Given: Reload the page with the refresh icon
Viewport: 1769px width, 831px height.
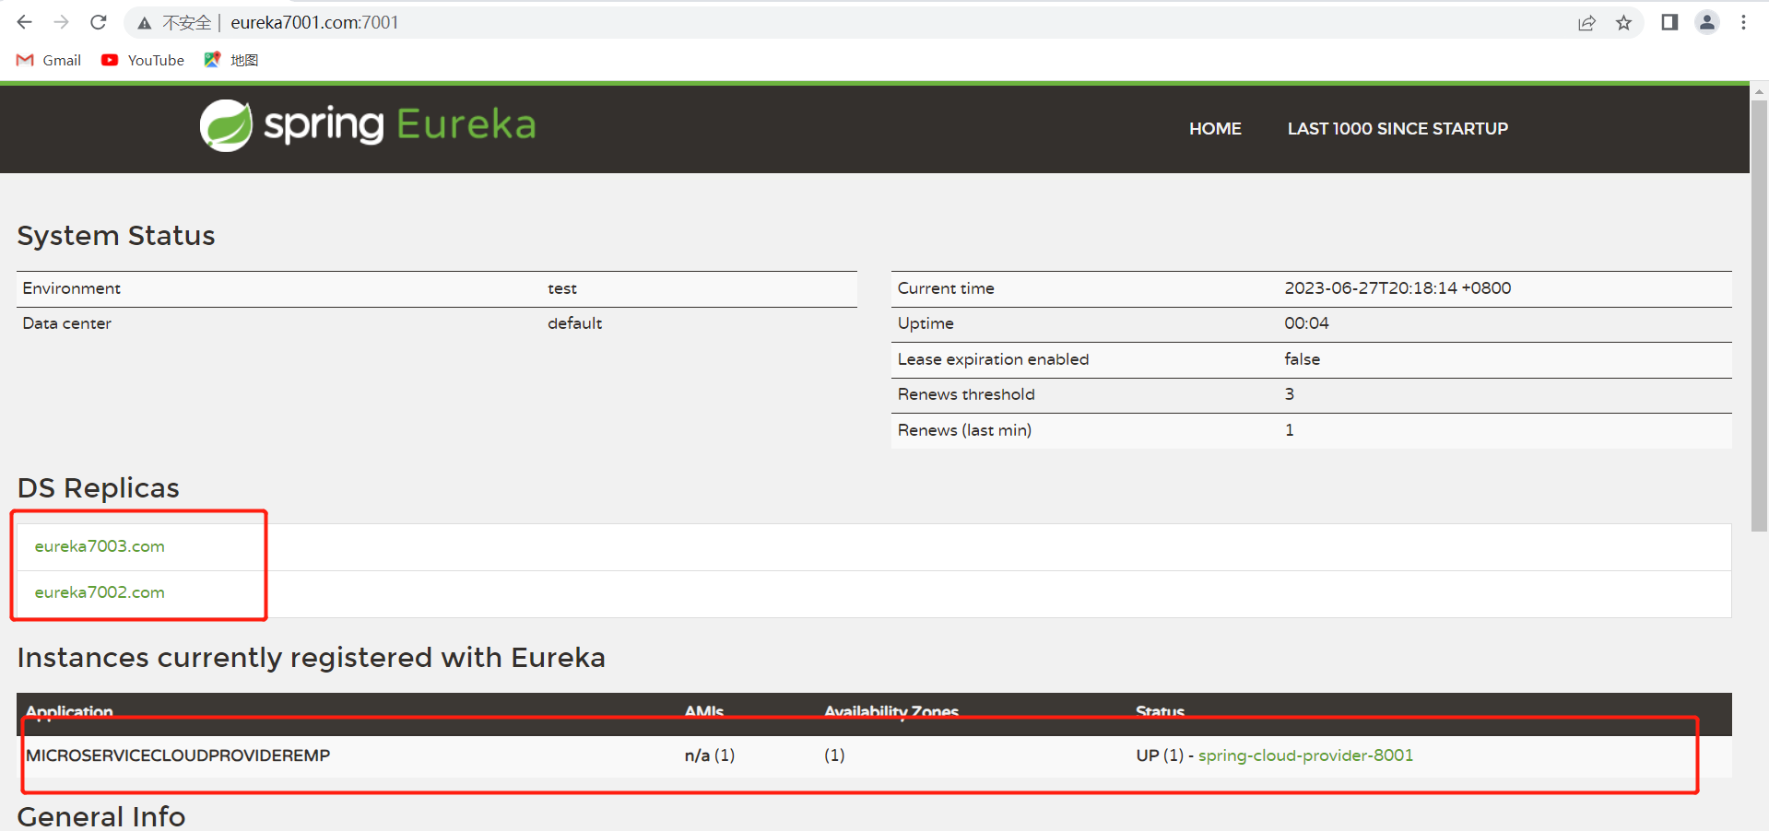Looking at the screenshot, I should pyautogui.click(x=99, y=22).
